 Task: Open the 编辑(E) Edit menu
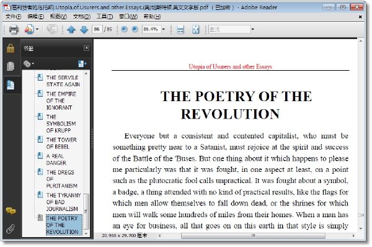35,16
